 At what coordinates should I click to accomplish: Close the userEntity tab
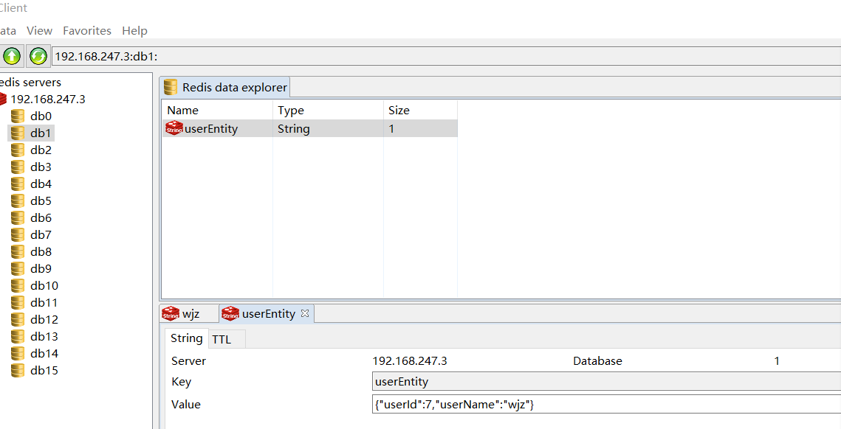point(305,313)
